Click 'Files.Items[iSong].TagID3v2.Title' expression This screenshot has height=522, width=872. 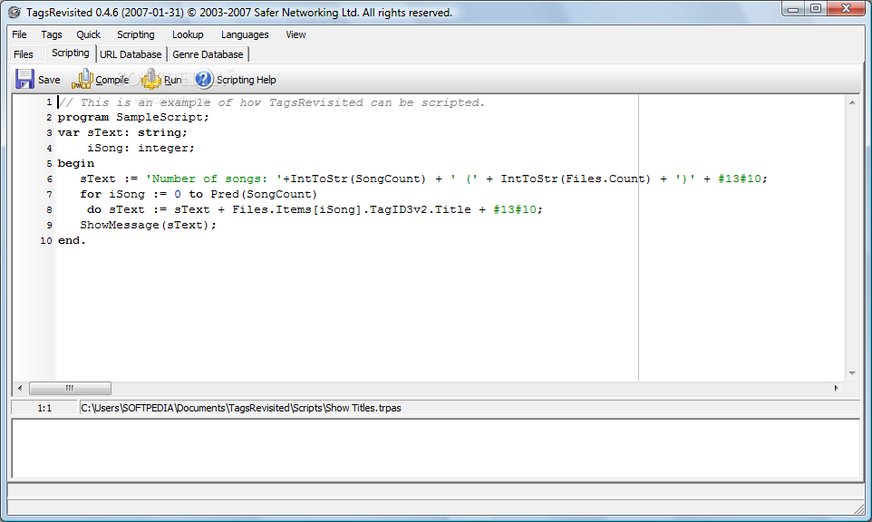[x=352, y=209]
